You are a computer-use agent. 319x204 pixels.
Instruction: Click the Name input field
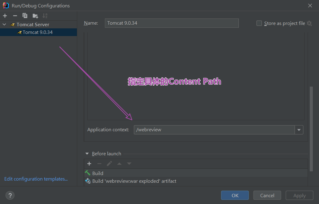click(x=172, y=23)
